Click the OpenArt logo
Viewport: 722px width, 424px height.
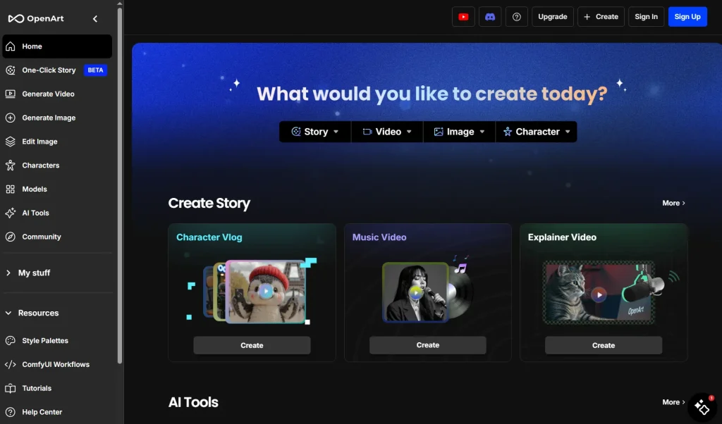point(36,19)
